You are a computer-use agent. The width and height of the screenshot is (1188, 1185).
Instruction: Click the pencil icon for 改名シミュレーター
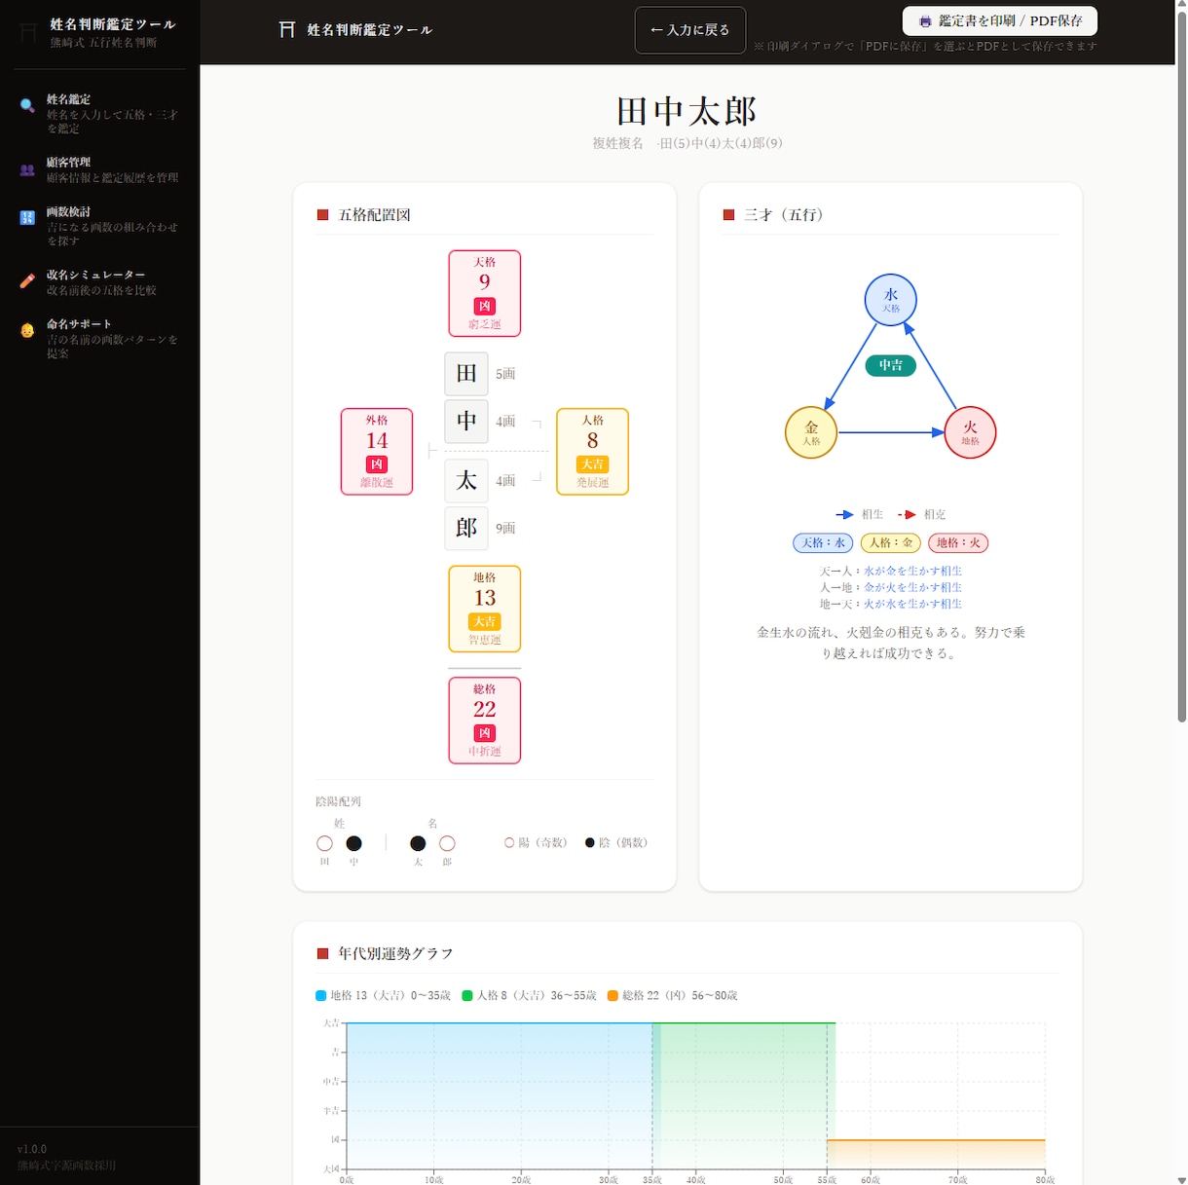click(x=27, y=281)
